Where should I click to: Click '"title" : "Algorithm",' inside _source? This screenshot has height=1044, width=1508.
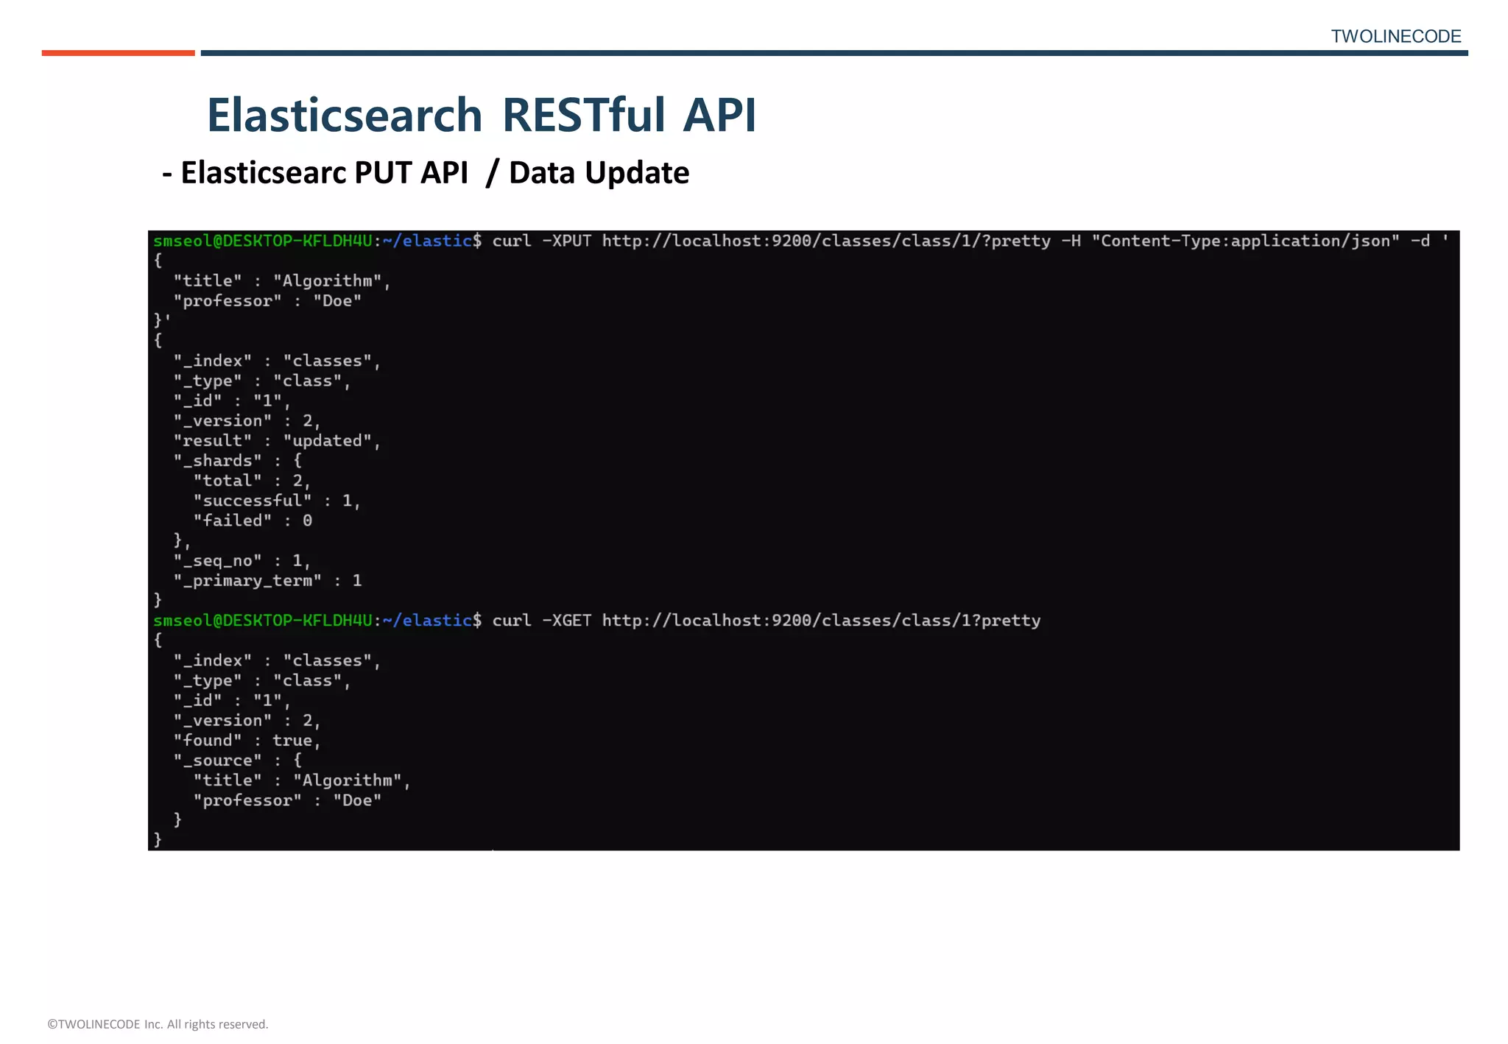(302, 780)
